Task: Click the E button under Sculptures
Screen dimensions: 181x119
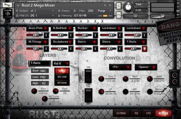Action: (71, 49)
